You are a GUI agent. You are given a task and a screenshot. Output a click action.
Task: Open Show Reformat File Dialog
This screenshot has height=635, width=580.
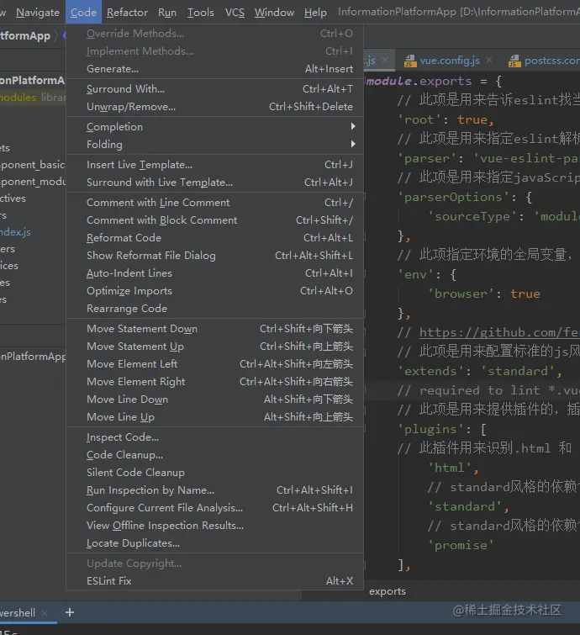(214, 256)
